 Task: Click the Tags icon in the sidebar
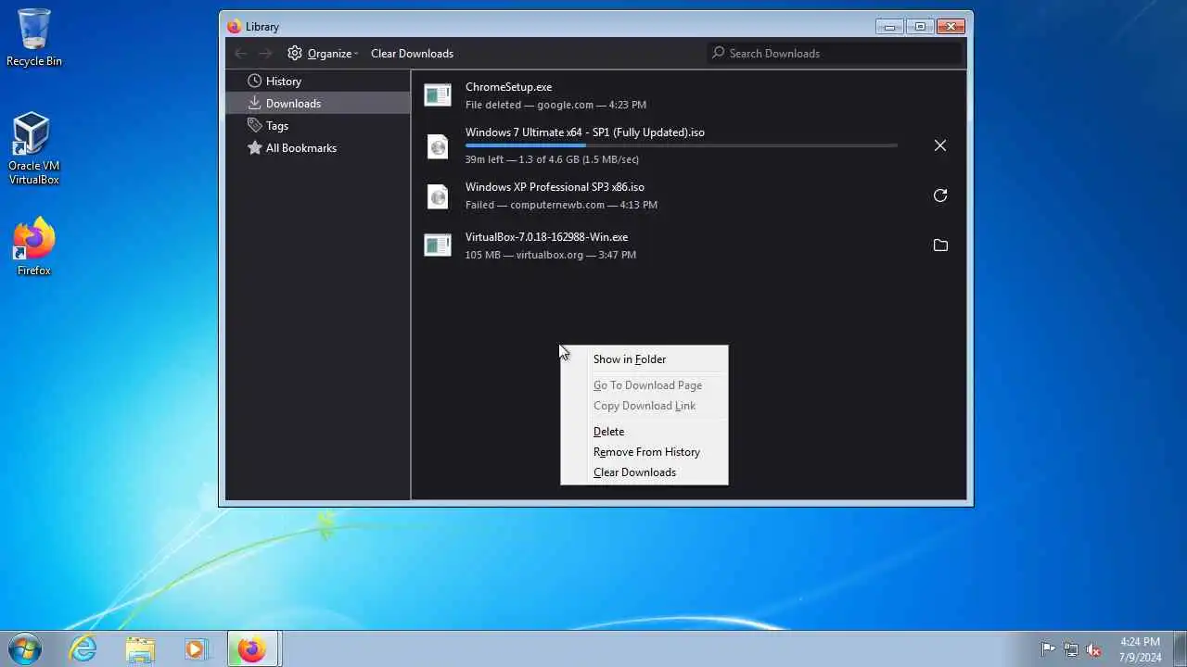point(254,125)
